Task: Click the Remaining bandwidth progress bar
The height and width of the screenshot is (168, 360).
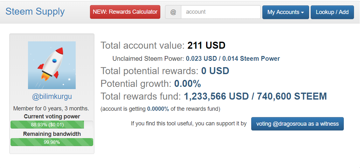Action: point(52,142)
